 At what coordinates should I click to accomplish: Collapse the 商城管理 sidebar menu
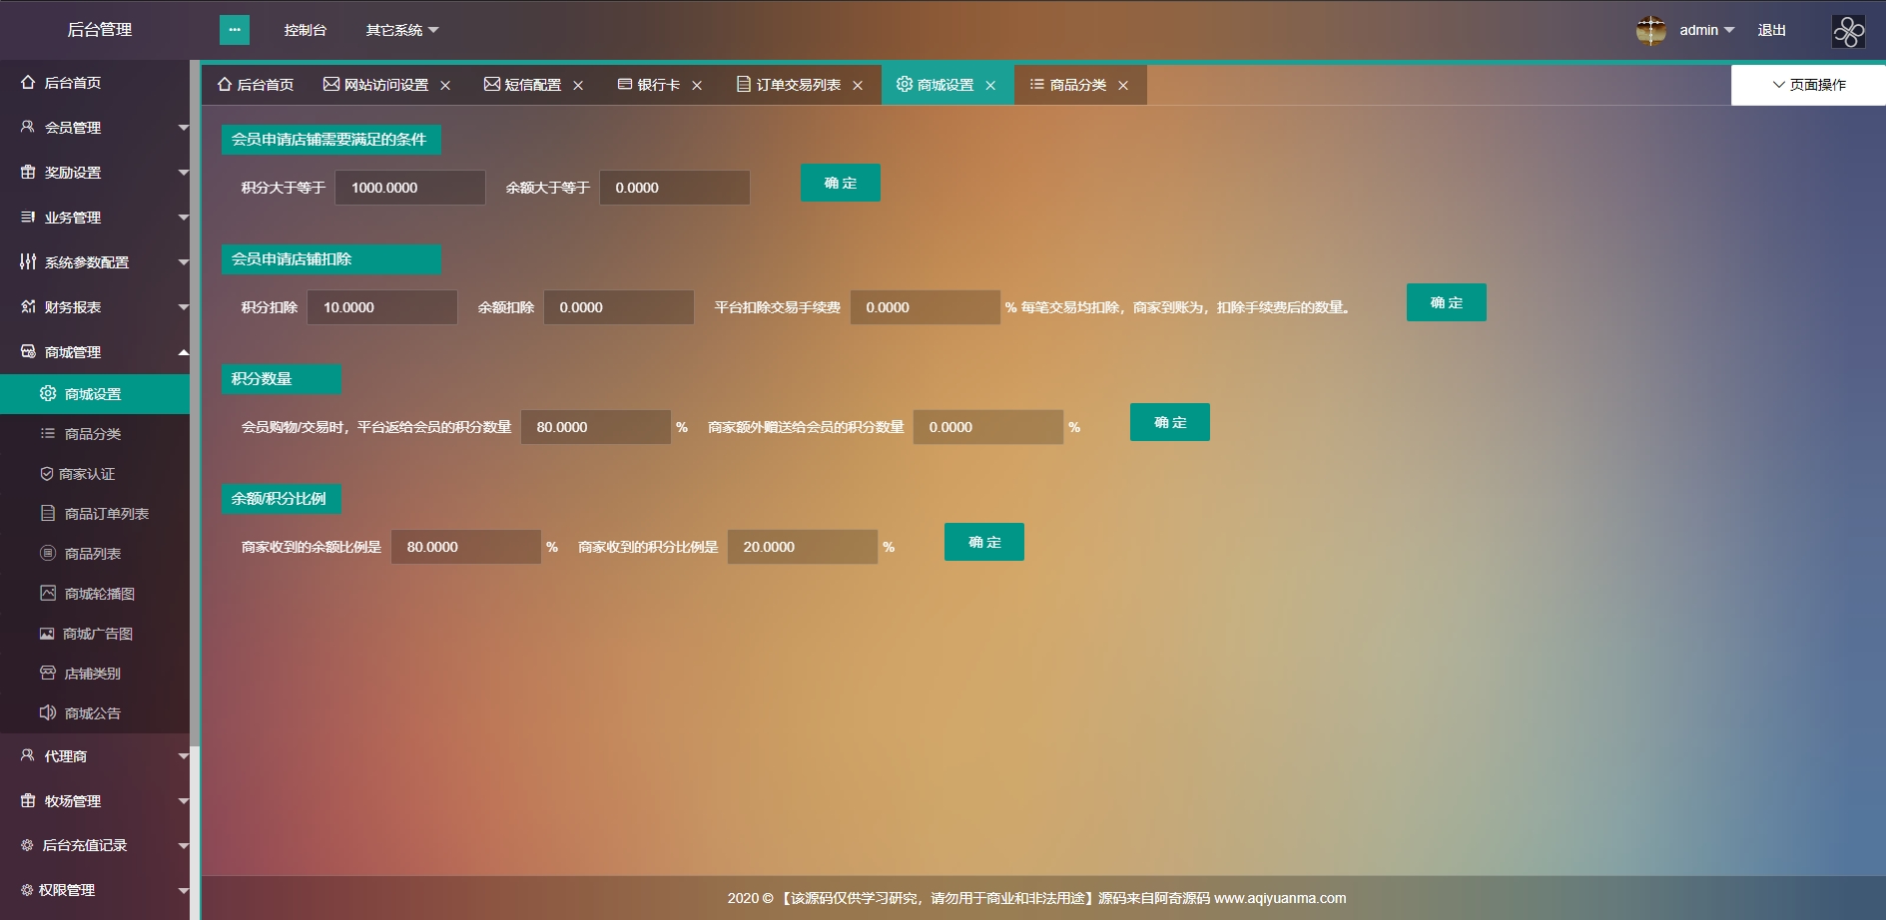coord(95,352)
